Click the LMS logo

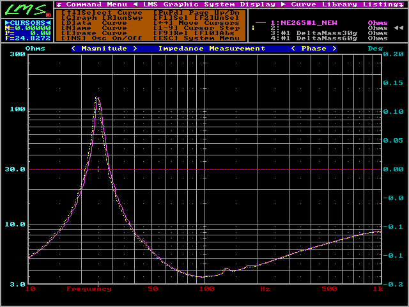pyautogui.click(x=27, y=10)
